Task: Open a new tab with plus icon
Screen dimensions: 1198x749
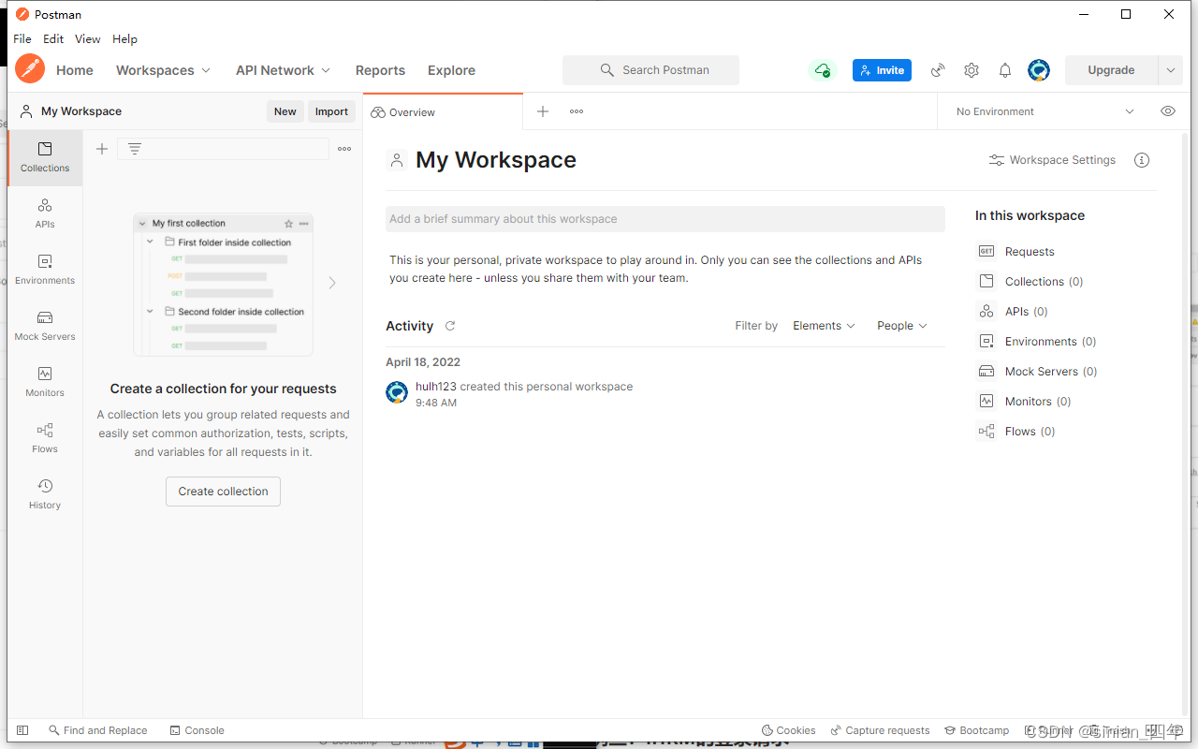Action: tap(543, 111)
